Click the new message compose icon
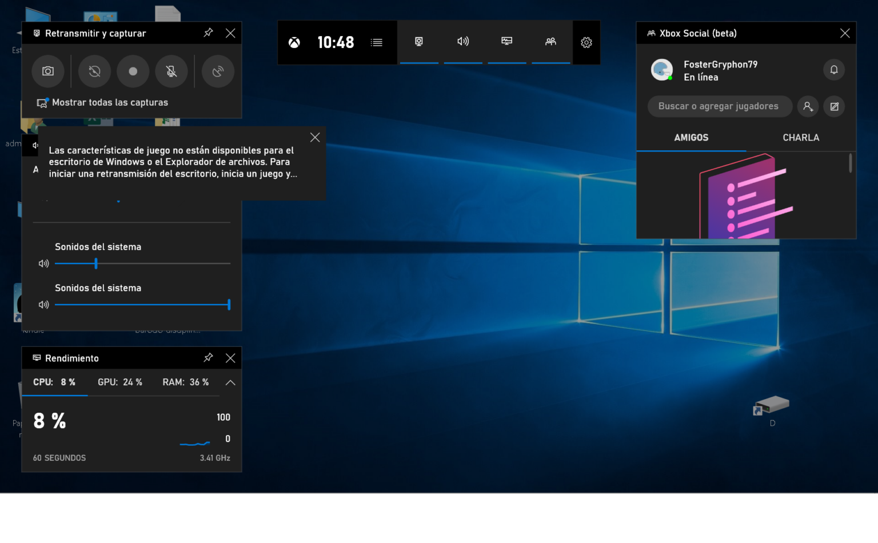878x543 pixels. point(834,106)
